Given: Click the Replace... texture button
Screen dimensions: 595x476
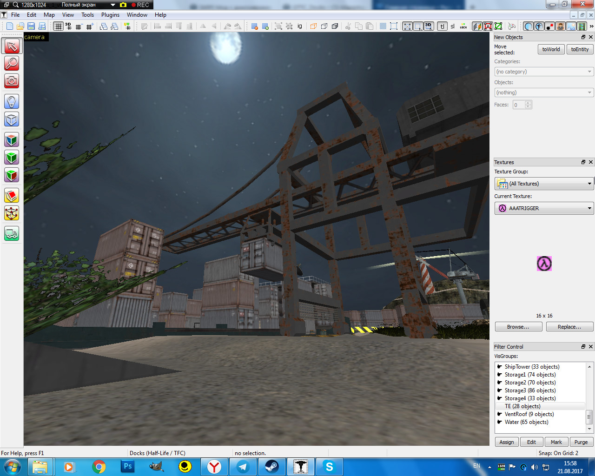Looking at the screenshot, I should (x=569, y=327).
